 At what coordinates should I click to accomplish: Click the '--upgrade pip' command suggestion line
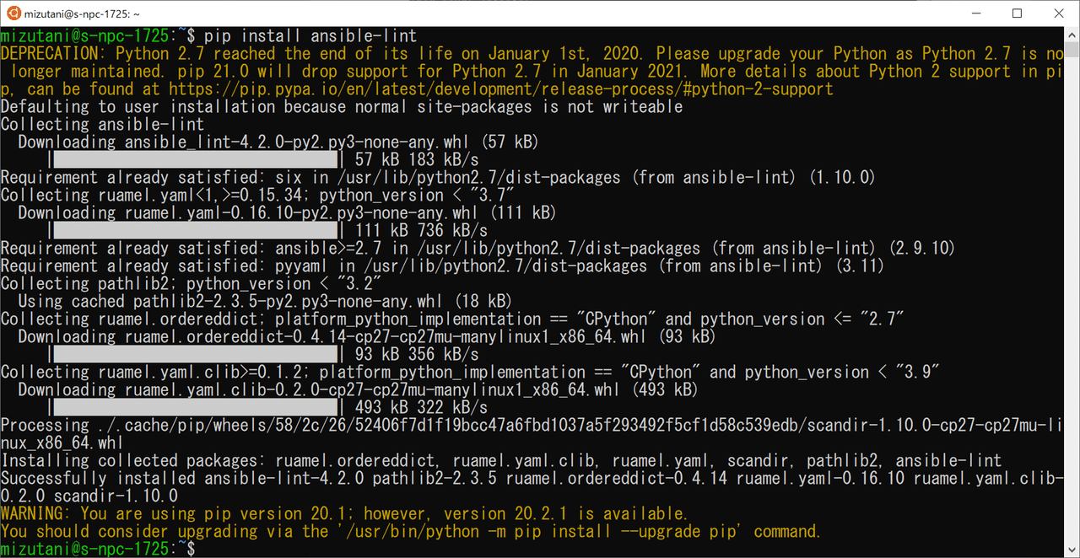click(411, 532)
